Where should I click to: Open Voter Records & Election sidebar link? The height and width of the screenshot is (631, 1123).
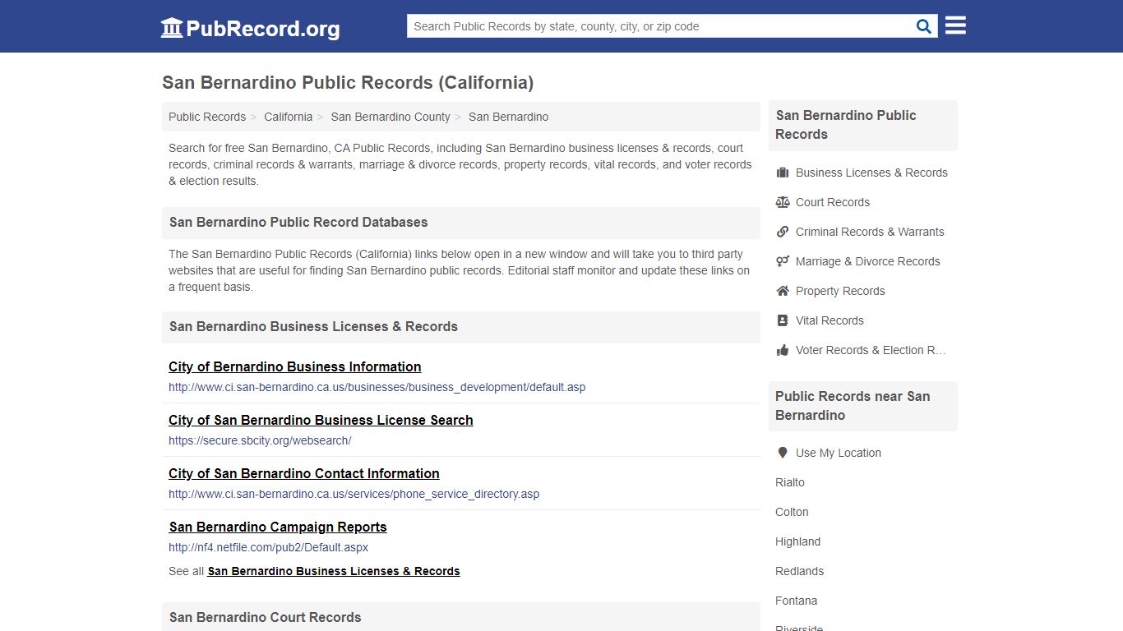tap(871, 350)
